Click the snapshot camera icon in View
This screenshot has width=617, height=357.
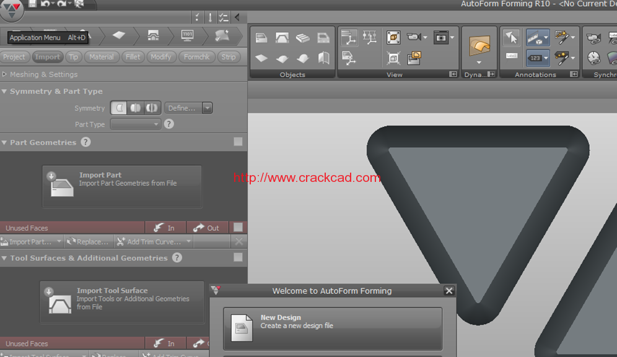[440, 37]
